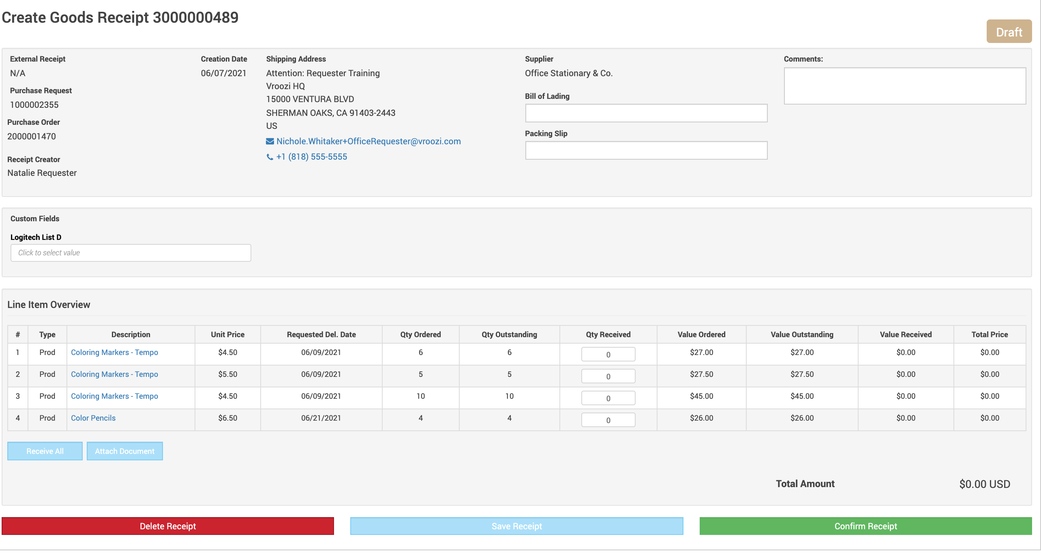The image size is (1041, 556).
Task: Focus the Packing Slip input field
Action: [x=646, y=150]
